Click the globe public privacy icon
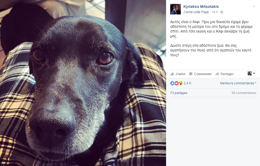 point(222,12)
